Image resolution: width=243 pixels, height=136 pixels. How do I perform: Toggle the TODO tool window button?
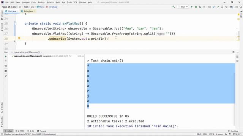coord(20,131)
